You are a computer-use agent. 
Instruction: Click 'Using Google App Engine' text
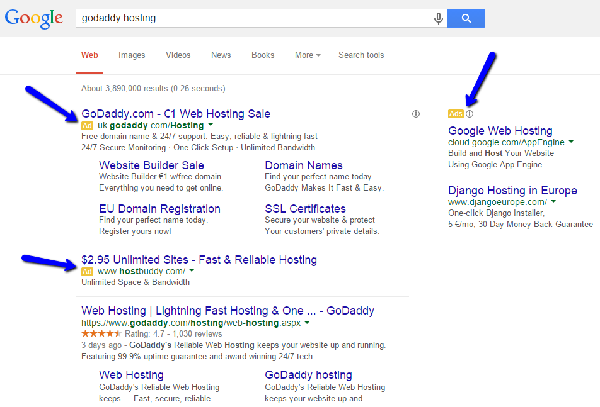pos(495,165)
